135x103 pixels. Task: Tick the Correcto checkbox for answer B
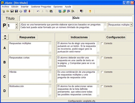pyautogui.click(x=102, y=58)
